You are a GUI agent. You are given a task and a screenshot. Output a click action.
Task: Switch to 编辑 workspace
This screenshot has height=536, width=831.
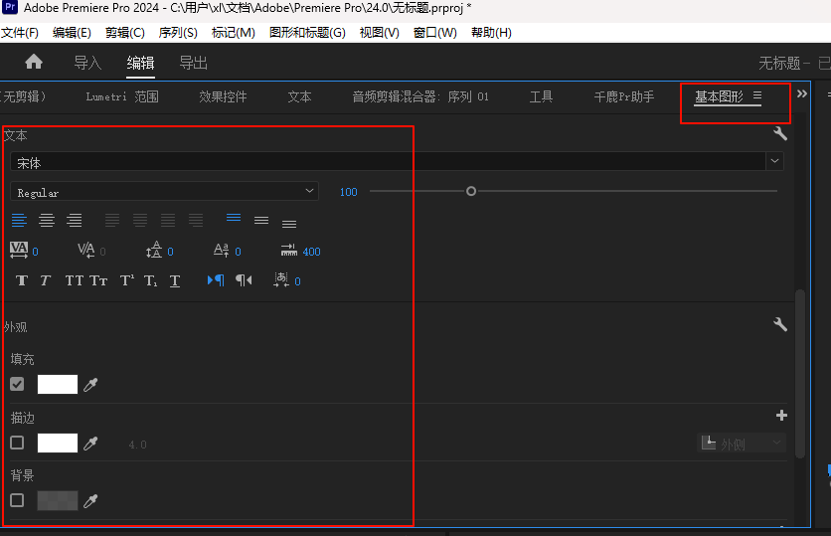click(x=140, y=63)
